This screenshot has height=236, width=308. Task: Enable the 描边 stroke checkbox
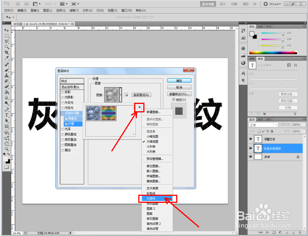click(63, 150)
